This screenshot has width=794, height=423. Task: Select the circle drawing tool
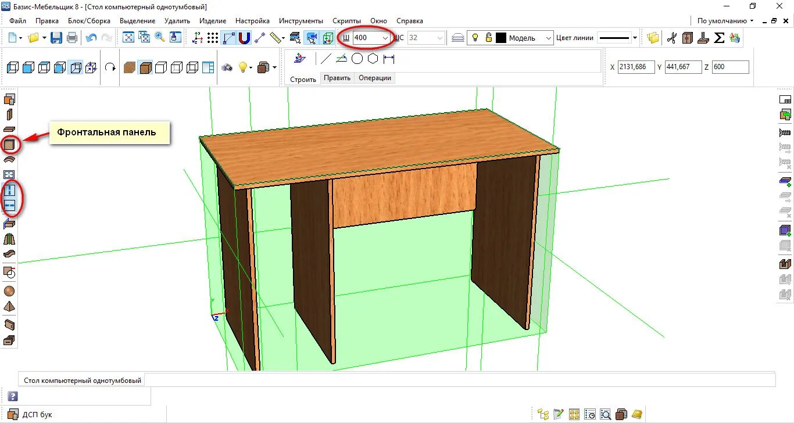(357, 58)
